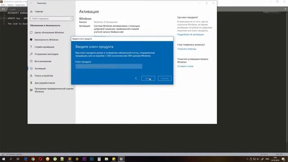Open the Выделение menu in the editor window
288x162 pixels.
pyautogui.click(x=20, y=5)
